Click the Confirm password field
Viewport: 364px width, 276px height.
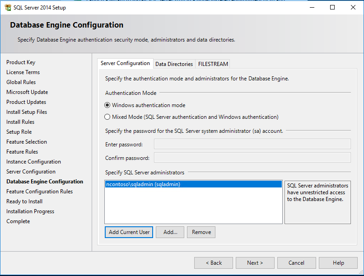(x=252, y=158)
